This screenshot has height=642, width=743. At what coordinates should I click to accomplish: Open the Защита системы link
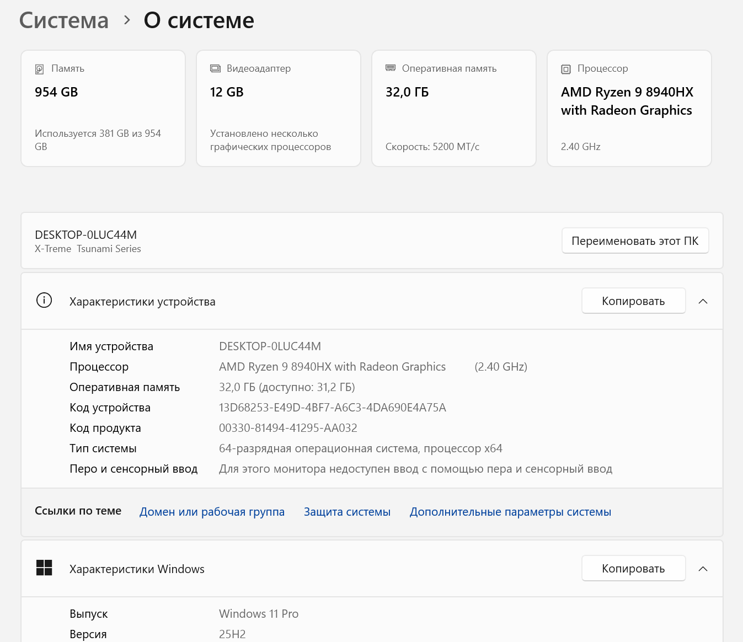coord(347,512)
